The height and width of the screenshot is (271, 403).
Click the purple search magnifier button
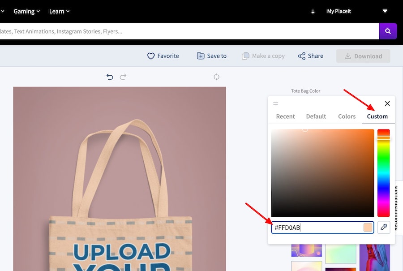[x=388, y=31]
